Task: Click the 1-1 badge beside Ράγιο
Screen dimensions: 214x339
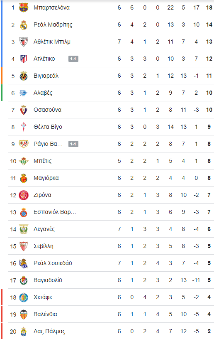Action: (73, 144)
